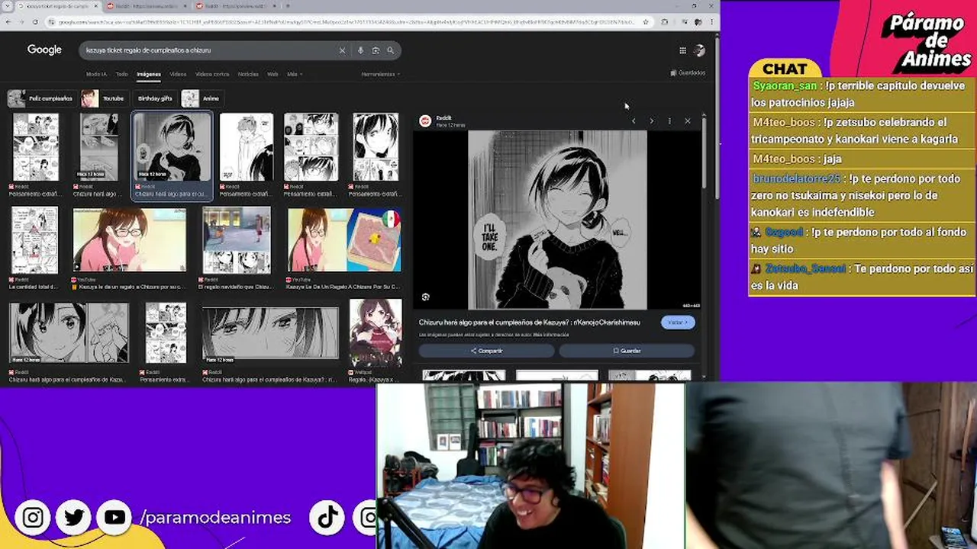Open the TikTok icon in the overlay

[328, 518]
